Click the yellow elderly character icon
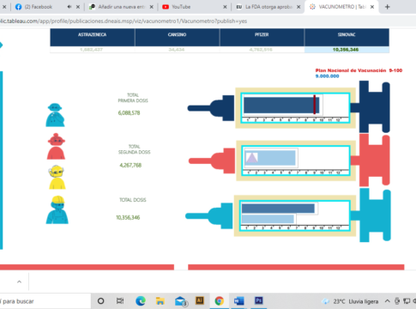 click(x=57, y=177)
